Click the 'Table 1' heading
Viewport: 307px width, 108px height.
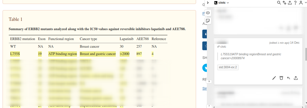16,19
